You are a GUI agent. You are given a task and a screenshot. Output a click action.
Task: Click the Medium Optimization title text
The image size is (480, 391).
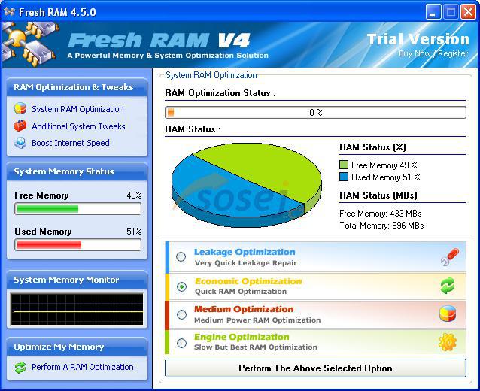point(244,309)
